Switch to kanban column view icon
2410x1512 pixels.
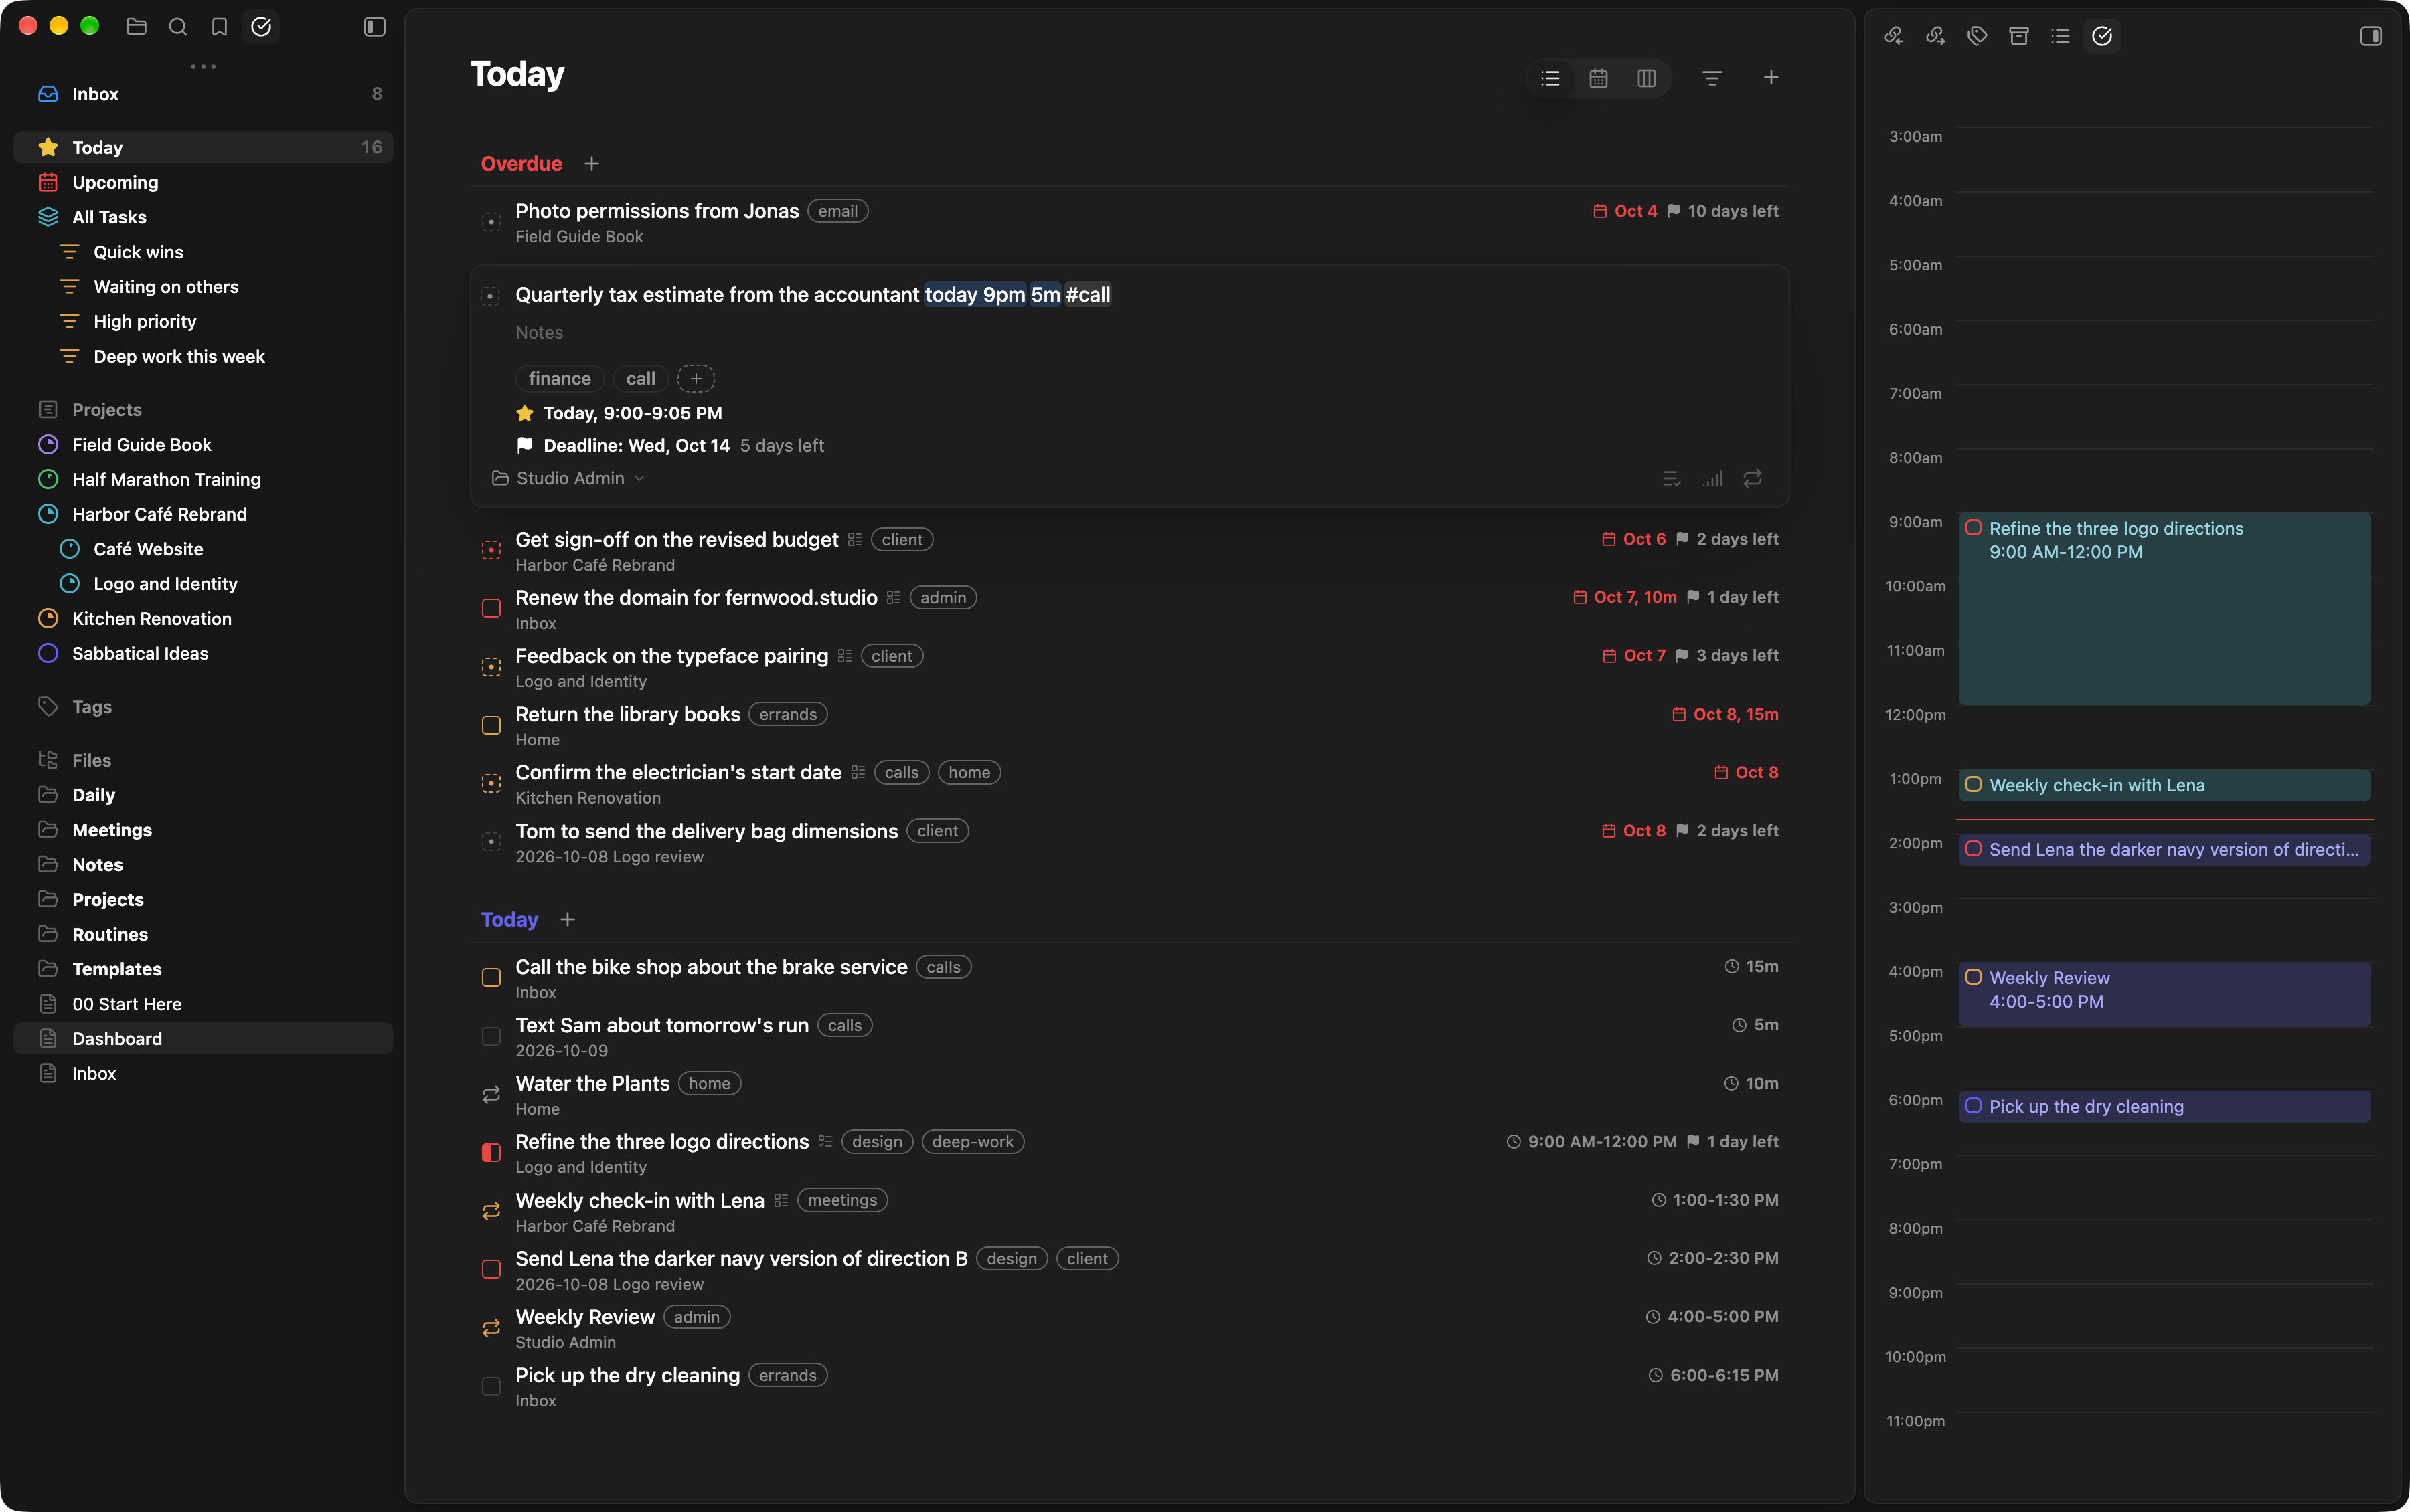coord(1645,78)
